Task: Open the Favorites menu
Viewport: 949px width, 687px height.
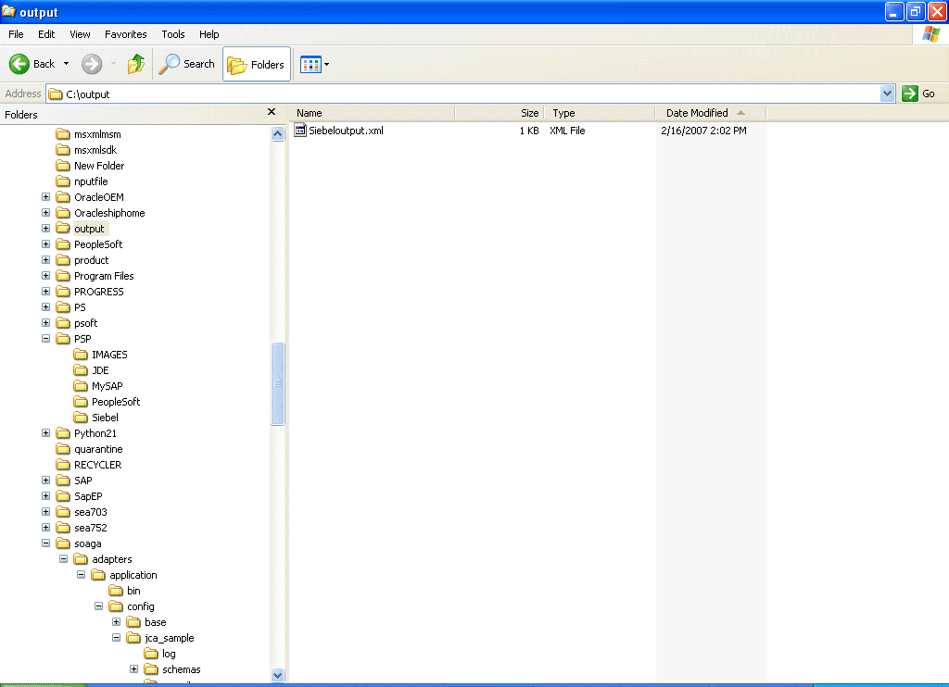Action: pos(125,34)
